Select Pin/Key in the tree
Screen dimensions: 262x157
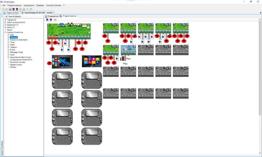point(13,67)
